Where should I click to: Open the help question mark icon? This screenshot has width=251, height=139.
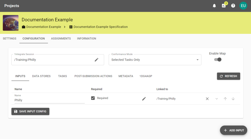[233, 6]
